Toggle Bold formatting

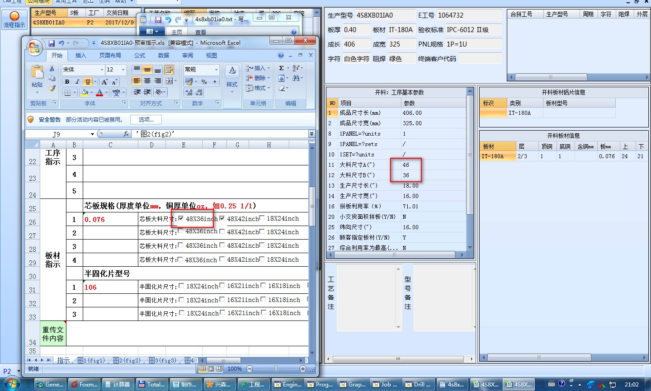[67, 82]
